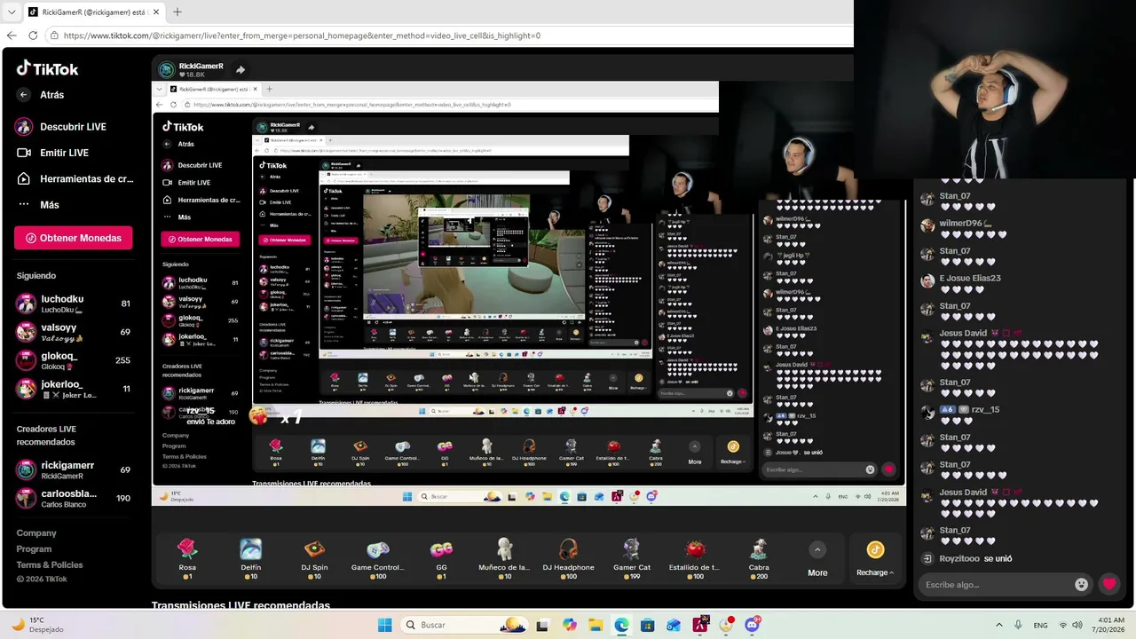The image size is (1136, 639).
Task: Click the Obtener Monedas button
Action: 74,238
